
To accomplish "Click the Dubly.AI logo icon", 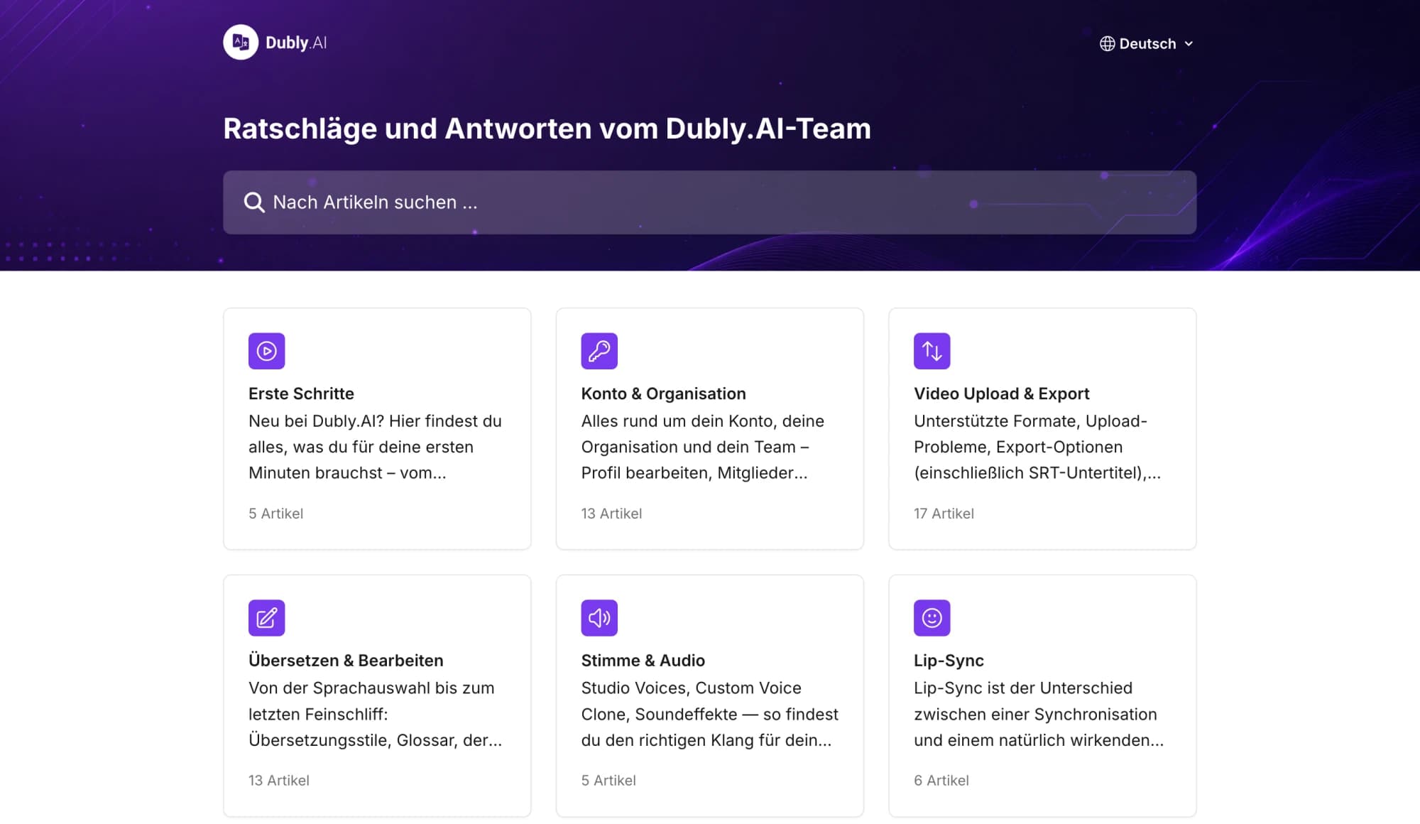I will click(x=241, y=43).
